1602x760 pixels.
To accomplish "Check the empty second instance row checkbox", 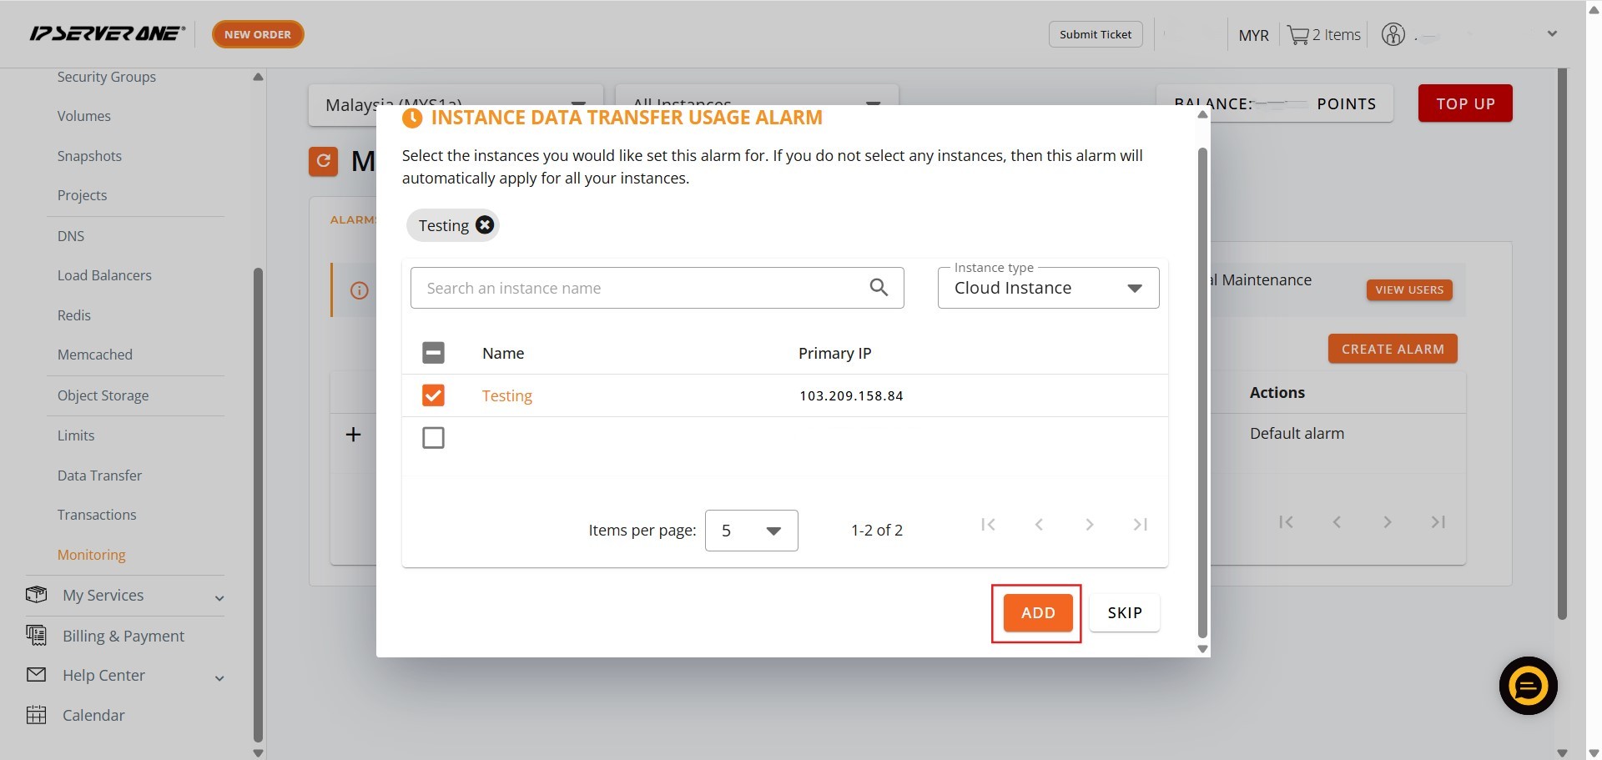I will point(433,438).
